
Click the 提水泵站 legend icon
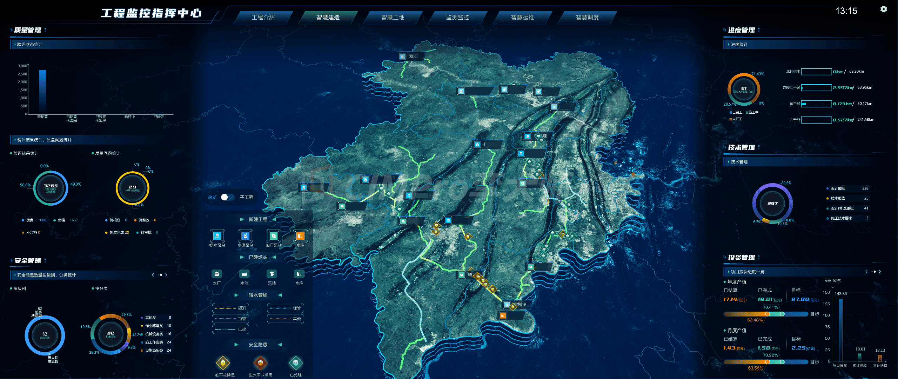[x=217, y=236]
